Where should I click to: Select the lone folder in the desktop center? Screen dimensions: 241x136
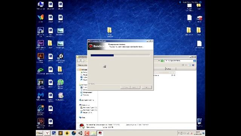point(110,32)
